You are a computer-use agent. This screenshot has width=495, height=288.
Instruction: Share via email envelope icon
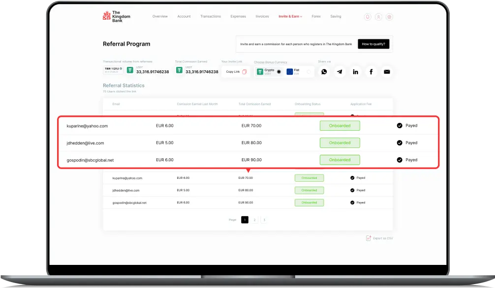point(387,72)
